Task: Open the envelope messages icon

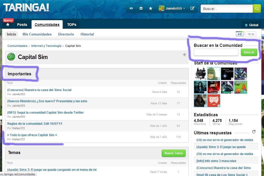Action: coord(141,8)
